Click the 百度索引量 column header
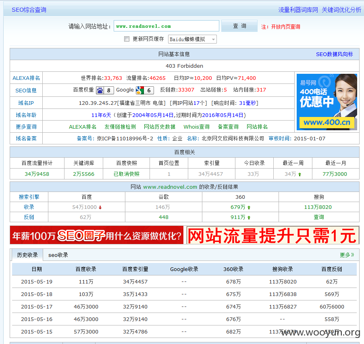Viewport: 364px width, 344px height. click(135, 269)
